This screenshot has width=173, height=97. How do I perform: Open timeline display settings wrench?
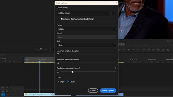point(14,61)
